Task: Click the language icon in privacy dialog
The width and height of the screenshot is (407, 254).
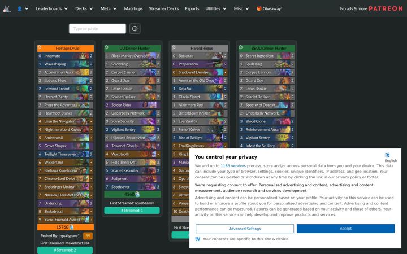Action: [x=387, y=155]
